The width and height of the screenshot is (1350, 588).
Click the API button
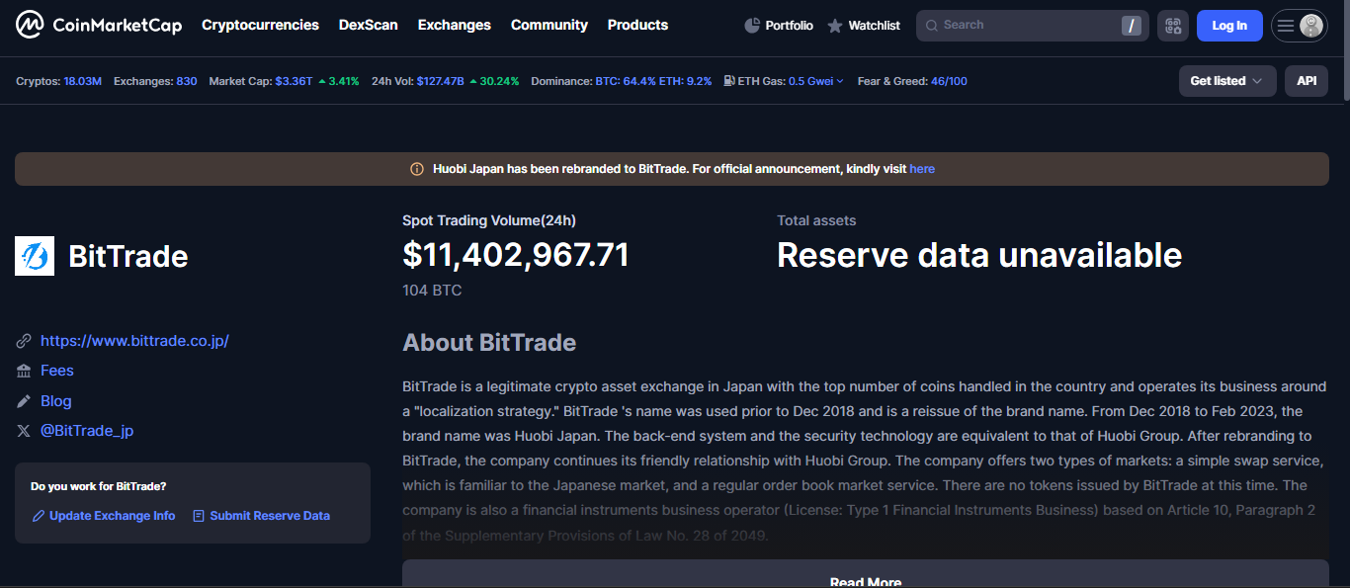[x=1307, y=81]
